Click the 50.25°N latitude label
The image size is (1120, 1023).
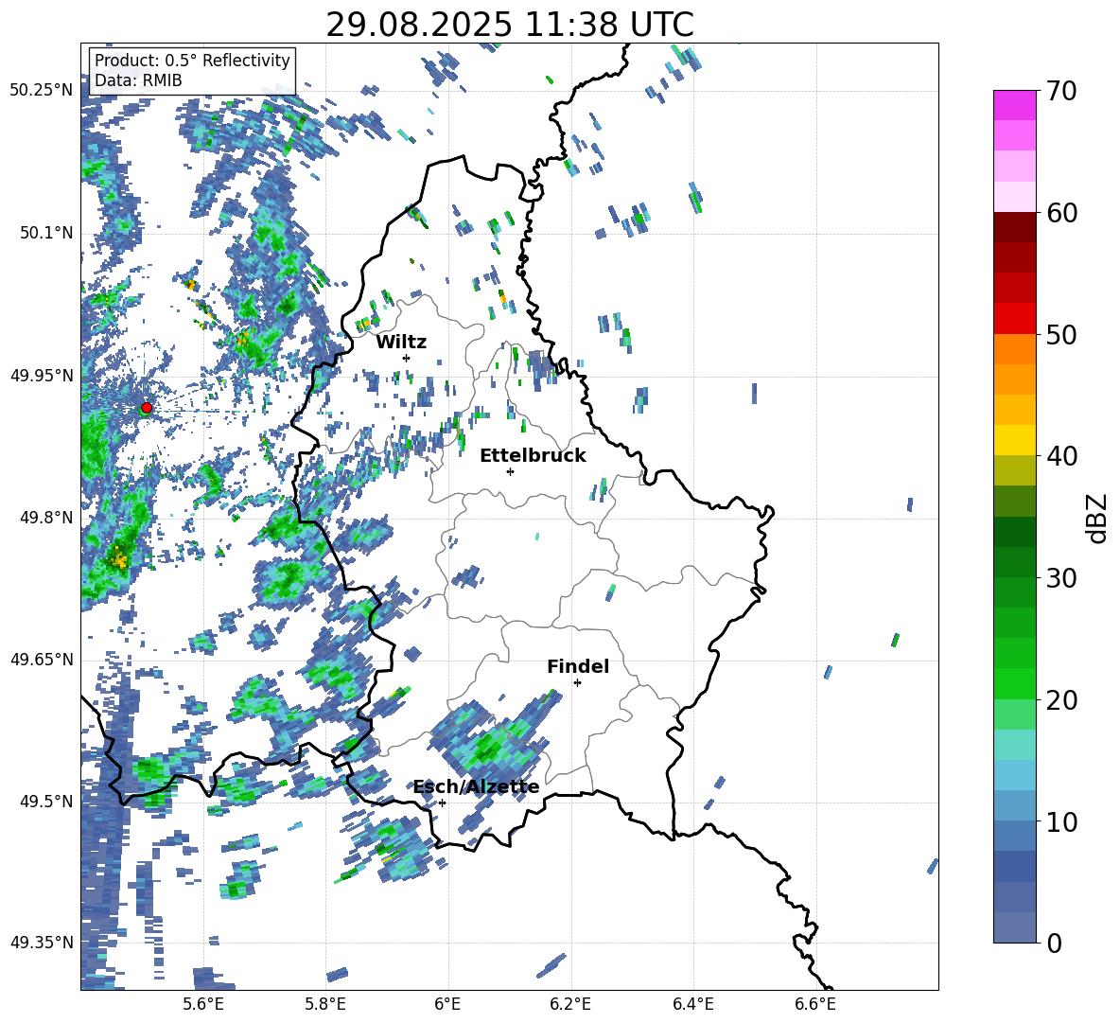42,90
